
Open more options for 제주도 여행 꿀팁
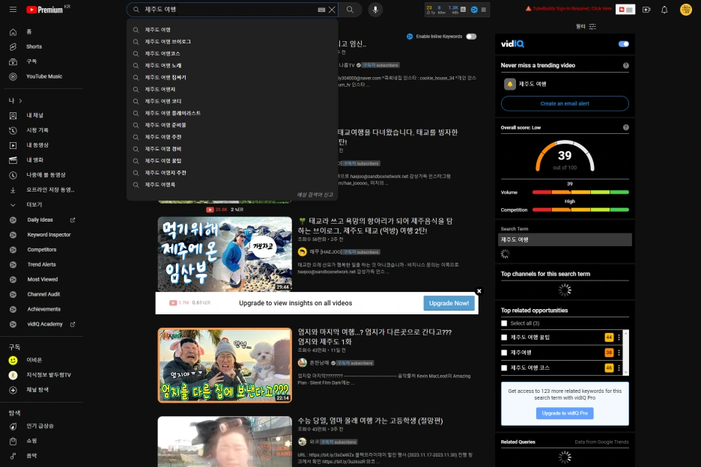click(x=619, y=338)
